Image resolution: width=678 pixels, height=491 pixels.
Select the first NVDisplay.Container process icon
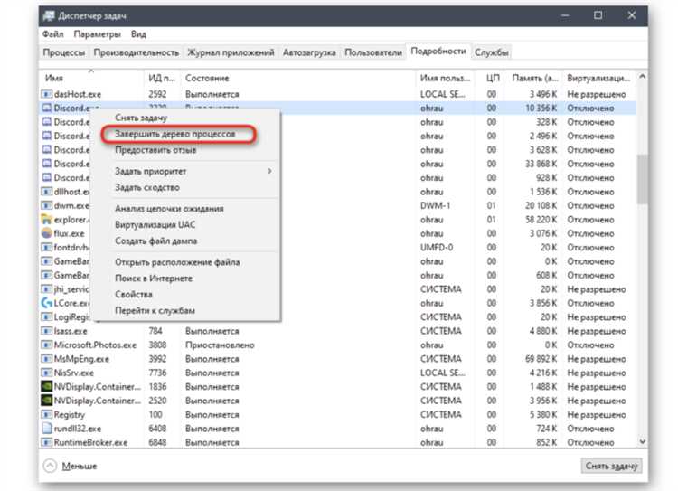point(47,387)
